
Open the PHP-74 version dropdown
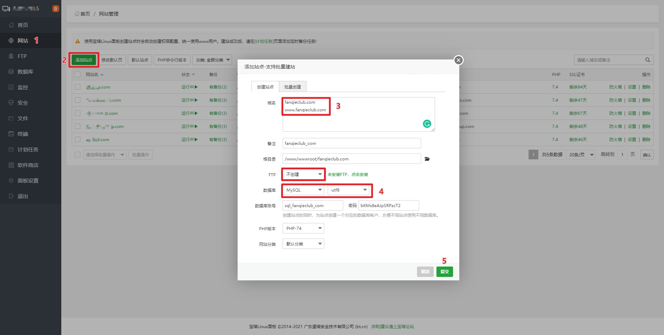point(303,228)
